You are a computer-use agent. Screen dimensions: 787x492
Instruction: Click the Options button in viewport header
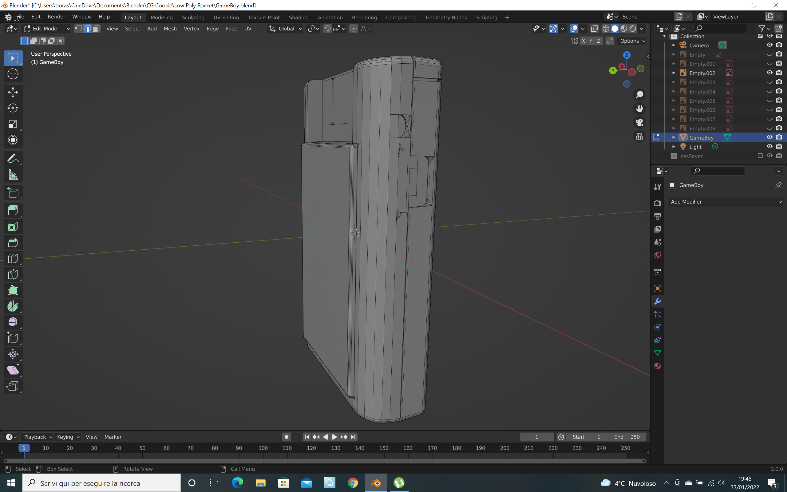pos(632,41)
